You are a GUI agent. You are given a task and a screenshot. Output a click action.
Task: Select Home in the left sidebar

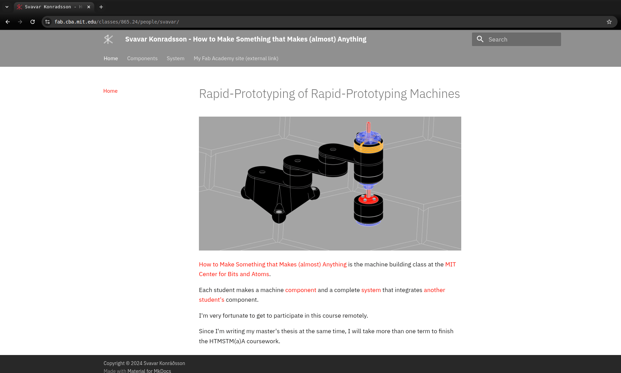click(110, 91)
